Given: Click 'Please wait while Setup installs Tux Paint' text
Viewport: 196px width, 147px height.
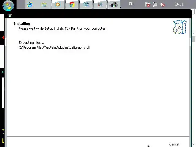Looking at the screenshot, I should tap(62, 28).
